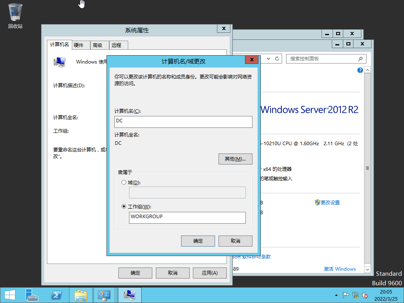Screen dimensions: 404x303
Task: Click the More (其他) button
Action: coord(235,159)
